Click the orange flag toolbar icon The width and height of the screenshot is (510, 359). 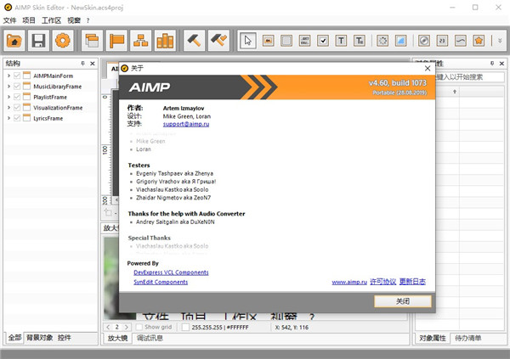coord(116,41)
